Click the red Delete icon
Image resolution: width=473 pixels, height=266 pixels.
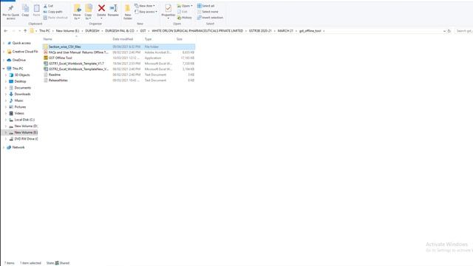101,8
